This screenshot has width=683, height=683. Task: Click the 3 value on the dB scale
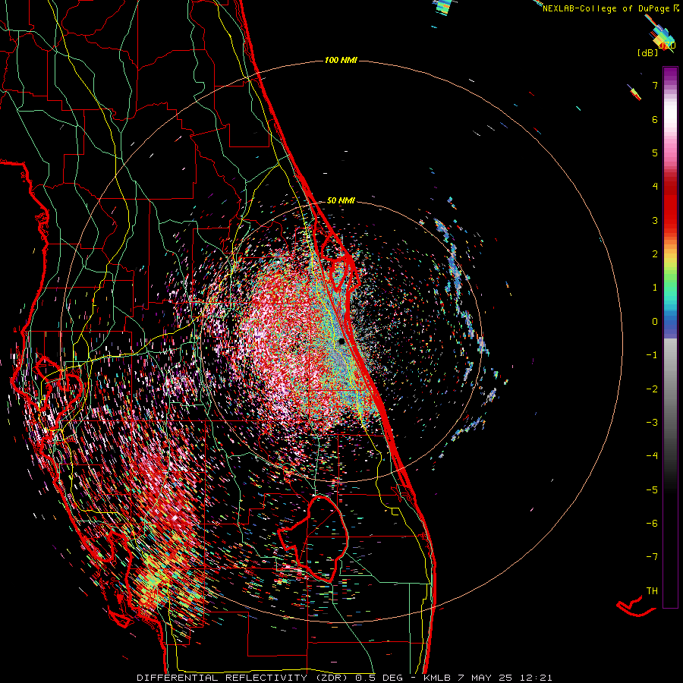point(655,220)
